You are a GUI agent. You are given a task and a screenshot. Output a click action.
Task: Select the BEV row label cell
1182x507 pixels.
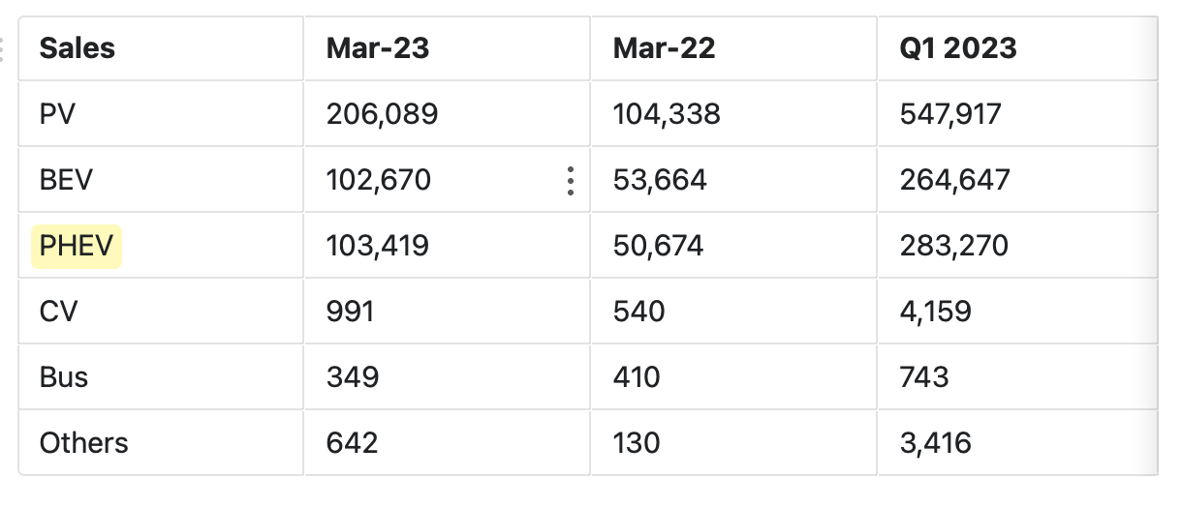(161, 180)
